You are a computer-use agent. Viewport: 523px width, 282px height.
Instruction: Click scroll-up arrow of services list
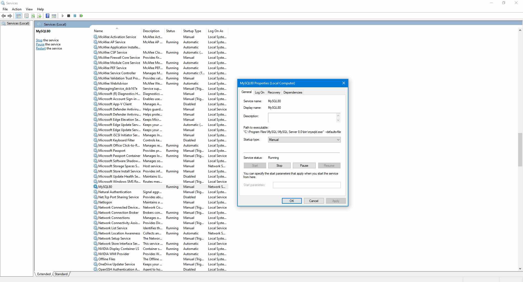coord(520,30)
